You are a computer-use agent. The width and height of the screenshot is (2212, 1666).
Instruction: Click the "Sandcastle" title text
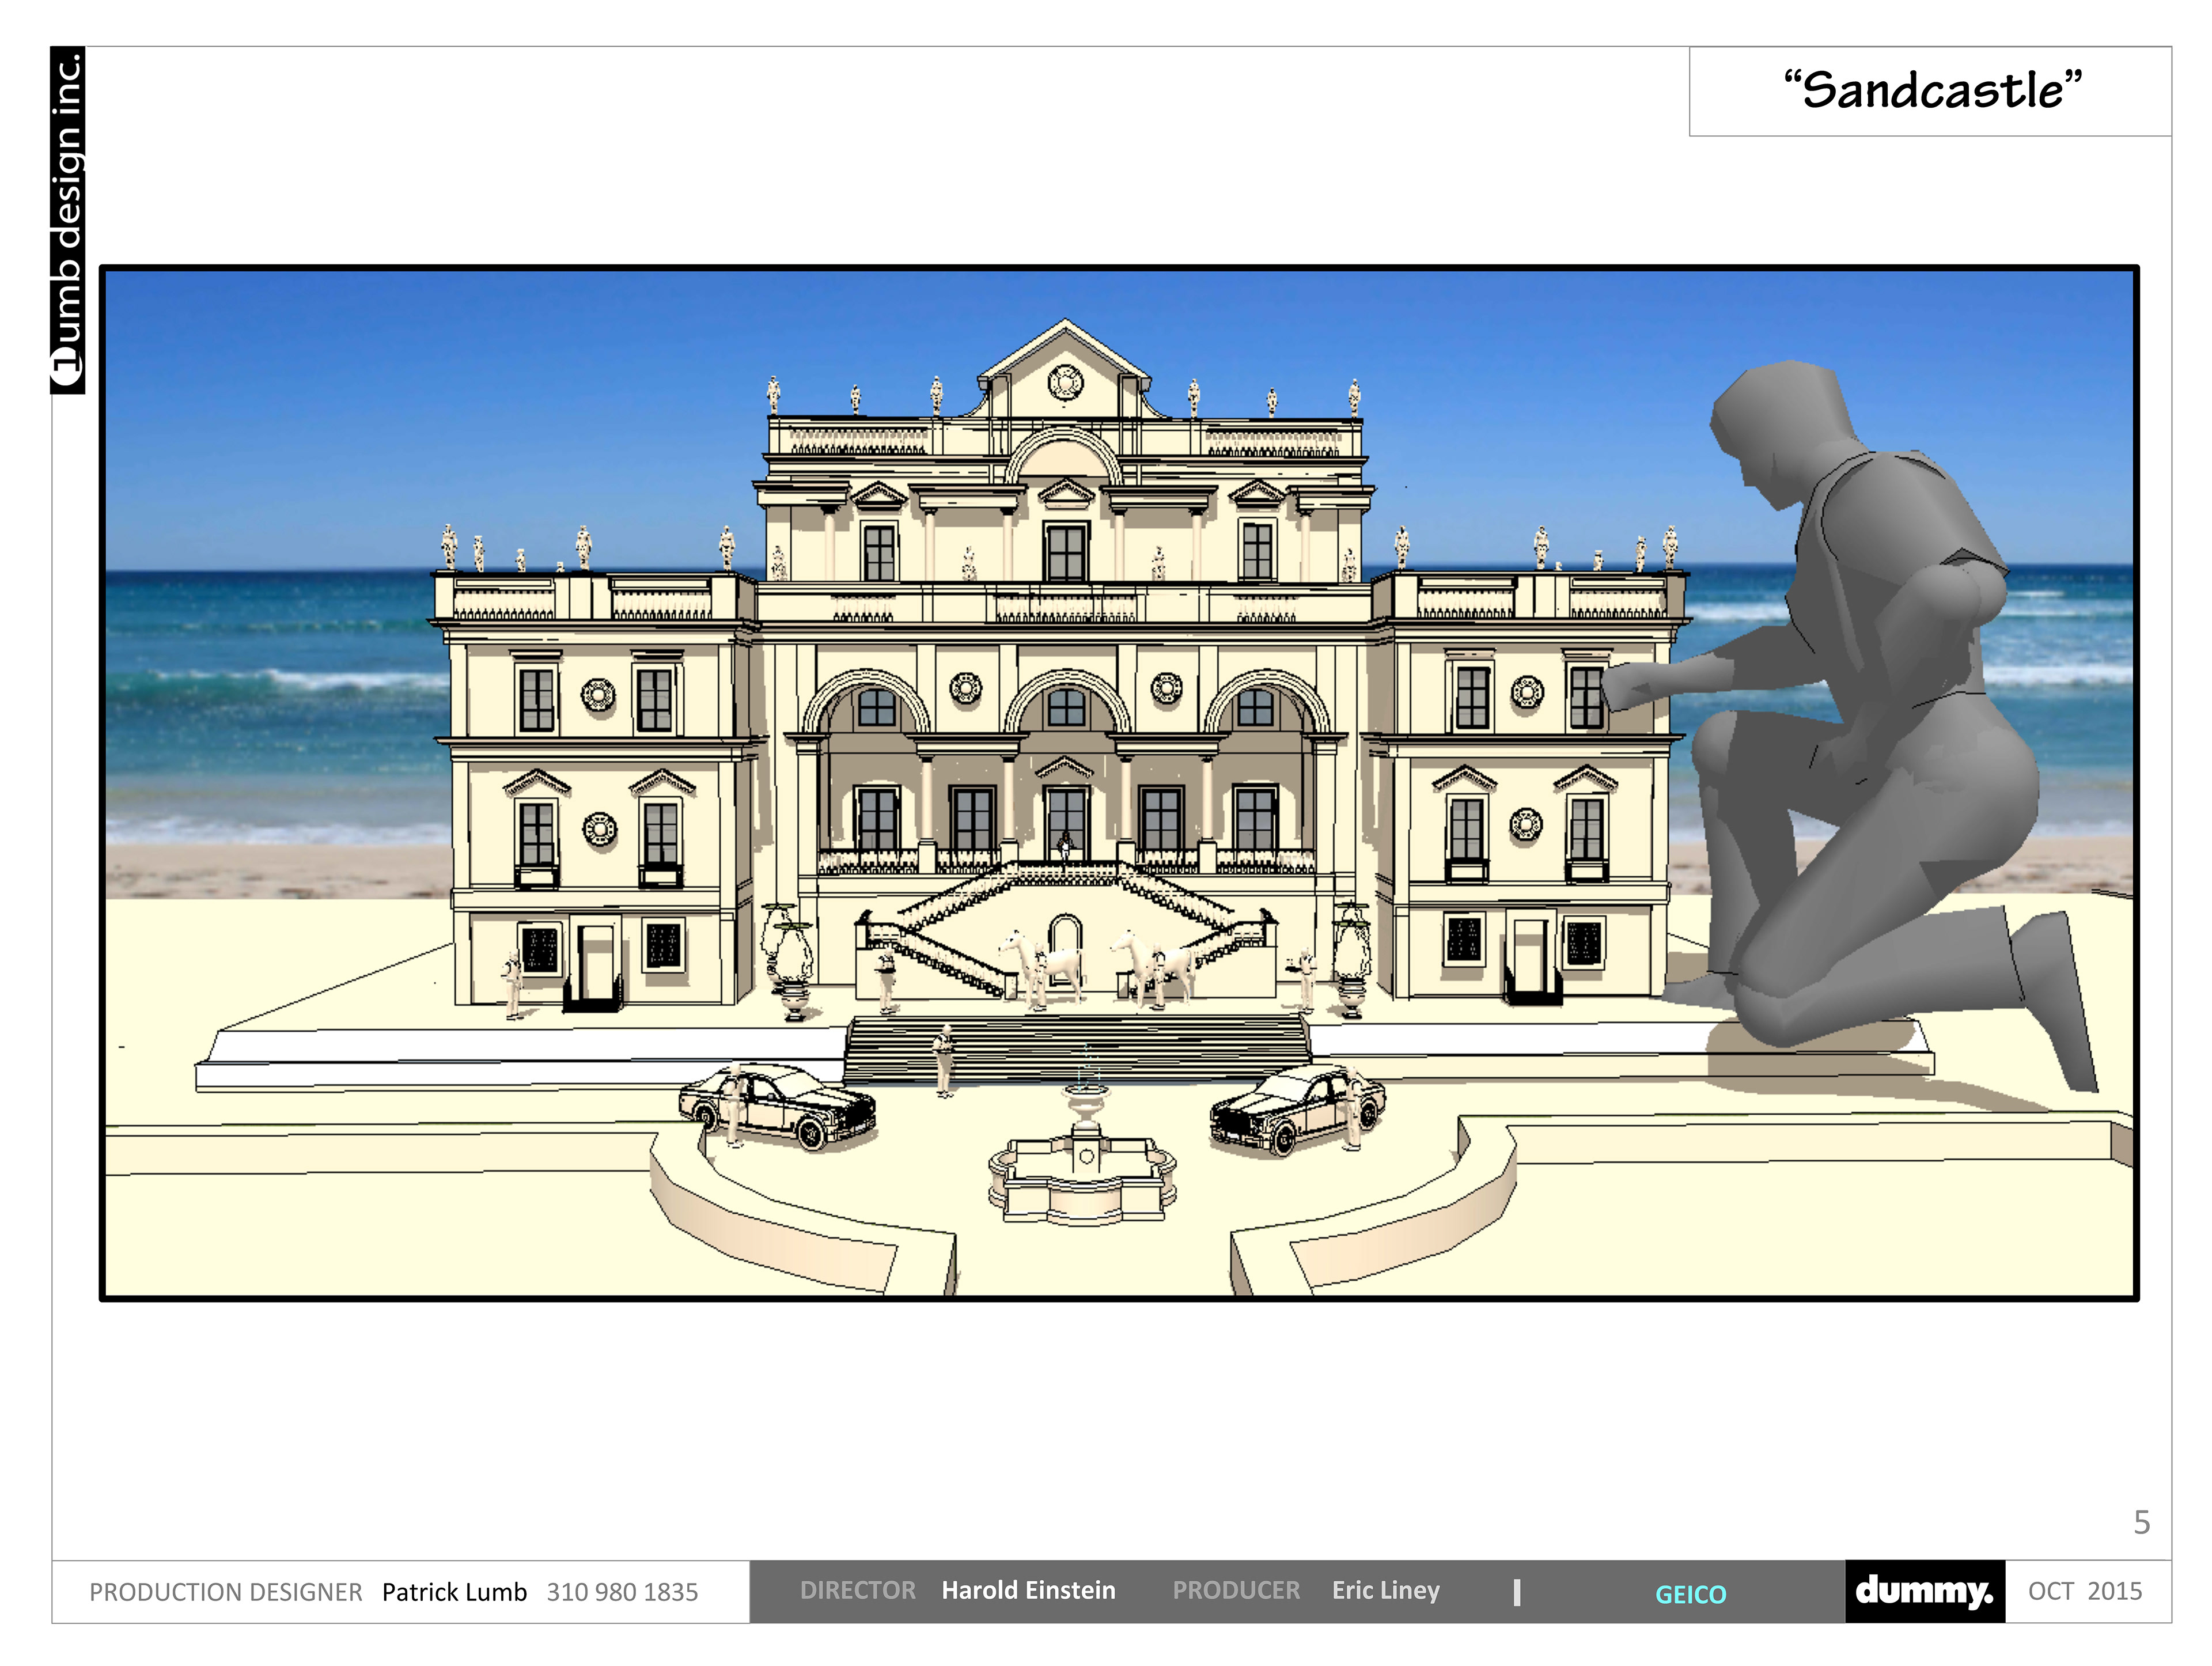coord(1932,90)
